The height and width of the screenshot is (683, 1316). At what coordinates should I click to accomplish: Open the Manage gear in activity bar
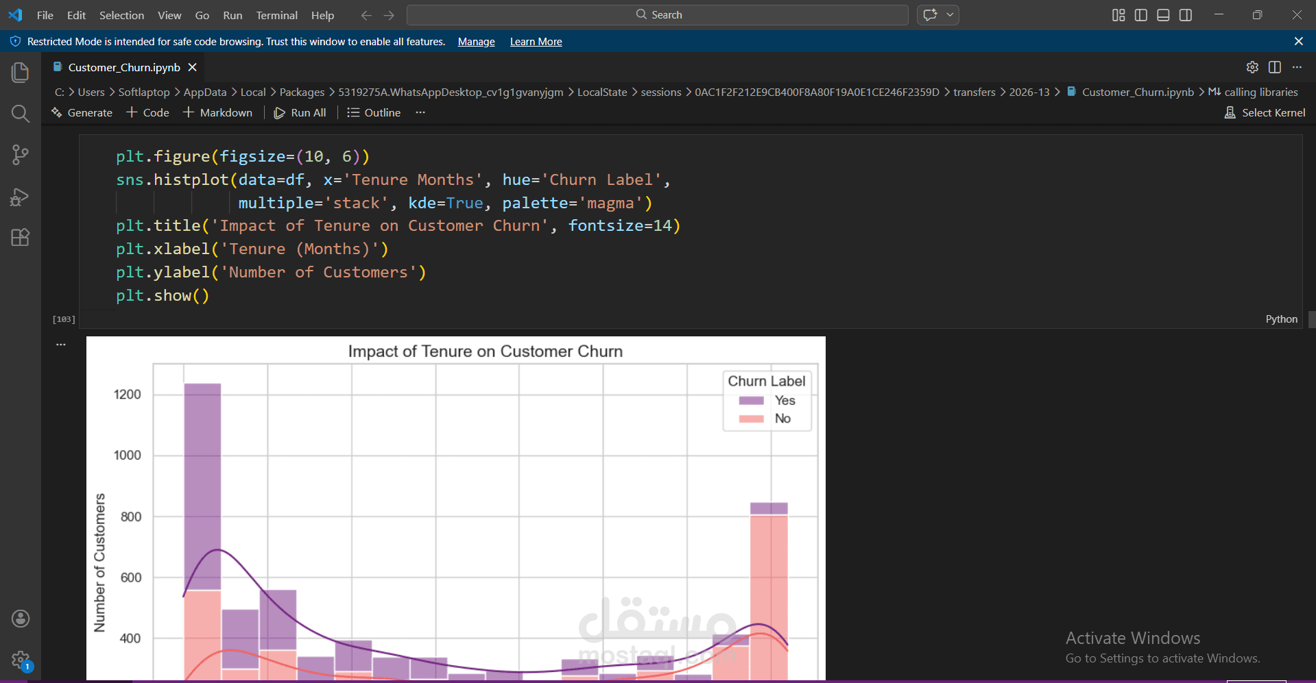click(21, 660)
